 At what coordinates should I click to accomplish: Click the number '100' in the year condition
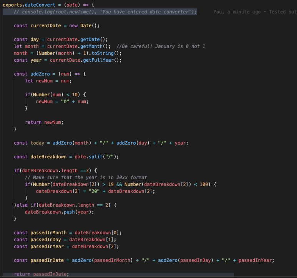click(x=204, y=184)
